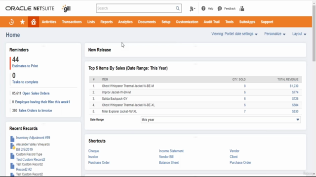Click the TOTAL REVENUE column header
Viewport: 316px width, 177px height.
[x=288, y=80]
